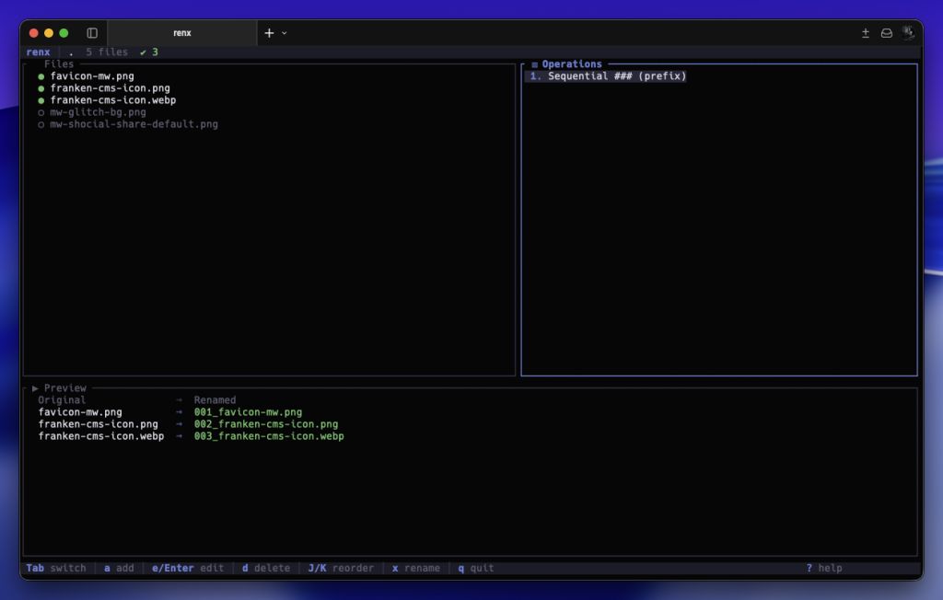Click the x rename hint in footer
Screen dimensions: 943x600
coord(416,568)
